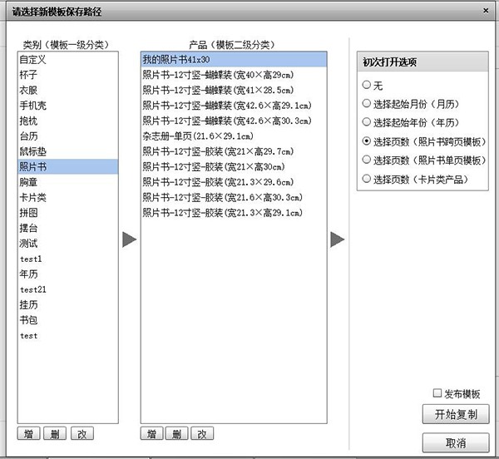Click 删 button under product list
499x459 pixels.
point(177,433)
